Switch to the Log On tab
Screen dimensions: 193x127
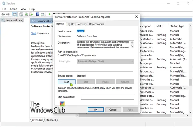pyautogui.click(x=70, y=24)
